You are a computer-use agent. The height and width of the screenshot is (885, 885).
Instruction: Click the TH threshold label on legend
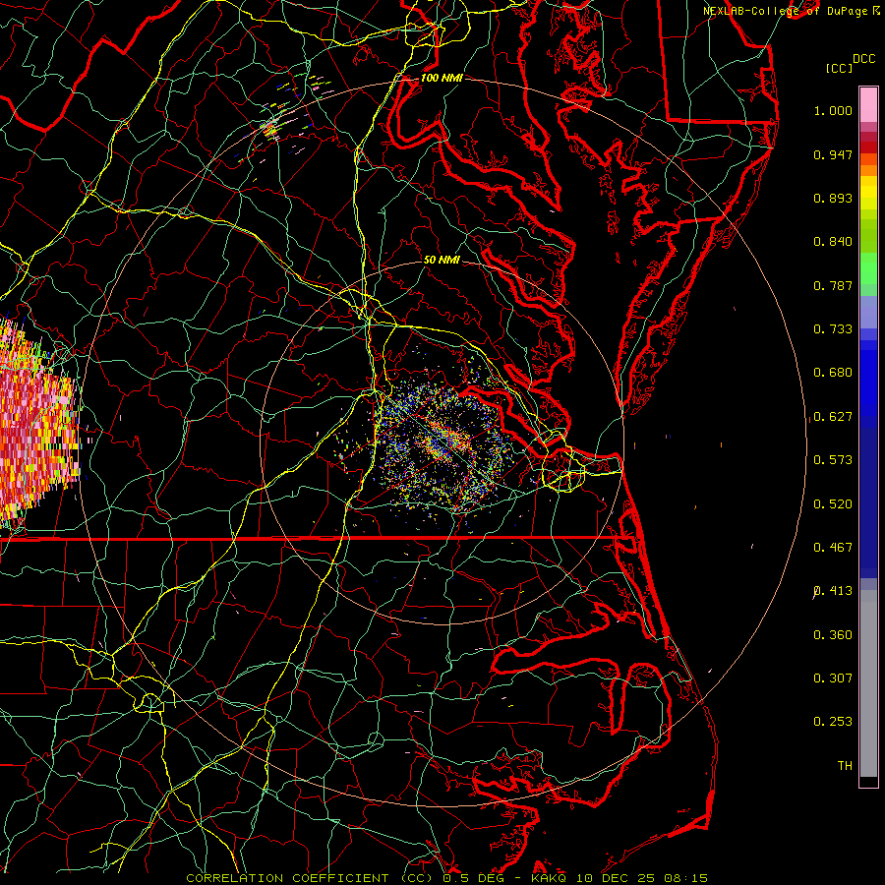pos(845,766)
